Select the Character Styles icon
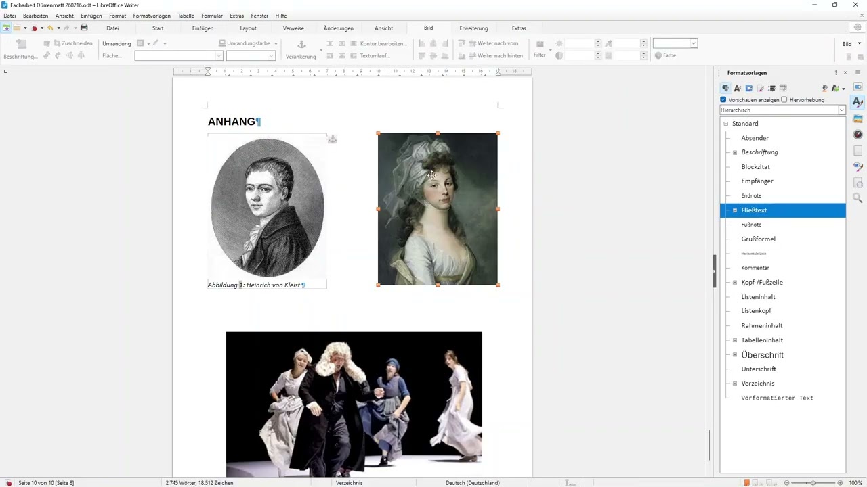867x487 pixels. click(x=737, y=88)
